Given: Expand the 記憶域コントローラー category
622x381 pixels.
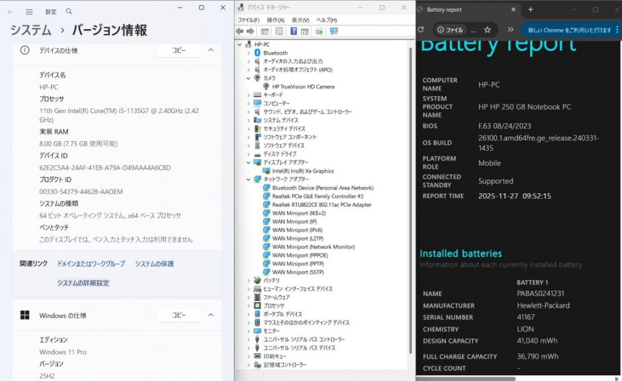Looking at the screenshot, I should pos(248,365).
